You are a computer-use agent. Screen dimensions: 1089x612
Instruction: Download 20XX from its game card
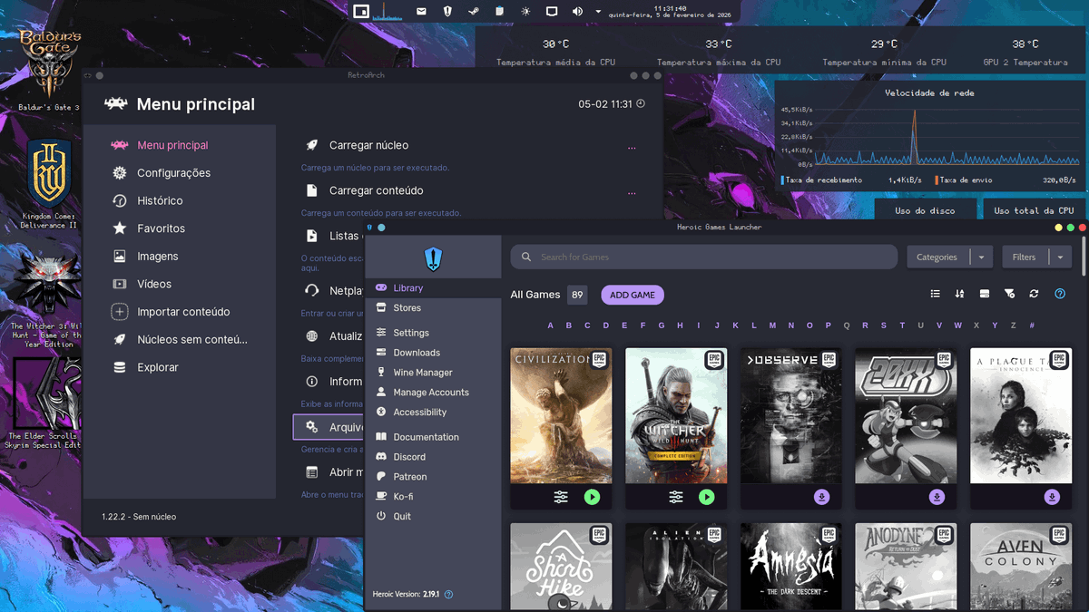pos(937,497)
